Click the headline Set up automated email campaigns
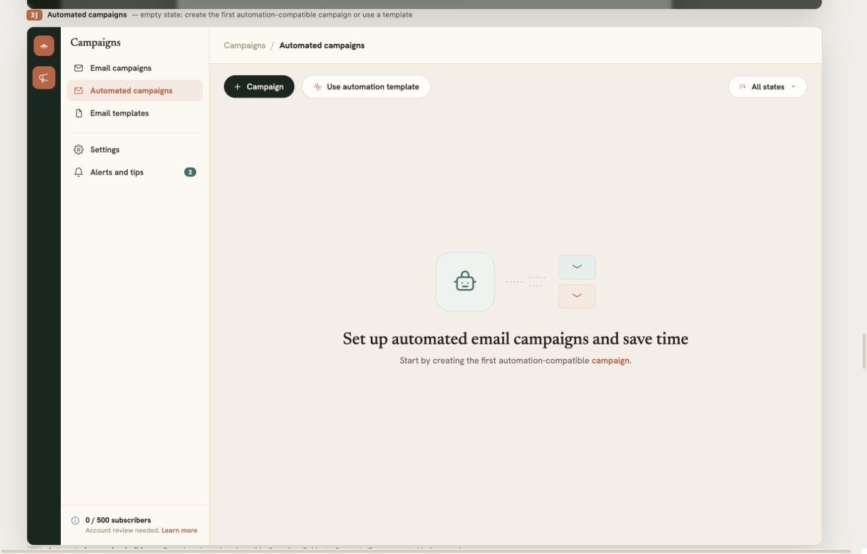Image resolution: width=867 pixels, height=554 pixels. pos(516,339)
